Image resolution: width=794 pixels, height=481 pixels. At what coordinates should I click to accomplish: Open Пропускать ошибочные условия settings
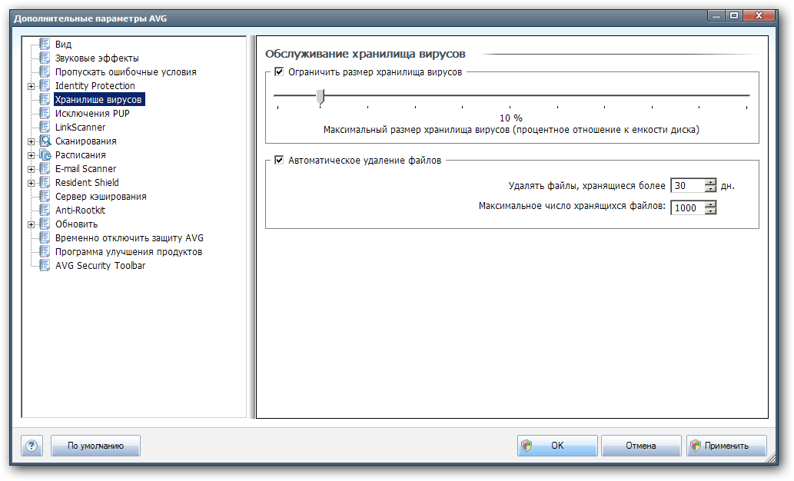coord(125,72)
